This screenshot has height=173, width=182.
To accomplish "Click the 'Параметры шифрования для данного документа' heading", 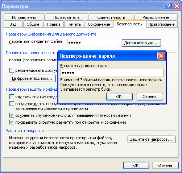I will [x=51, y=34].
